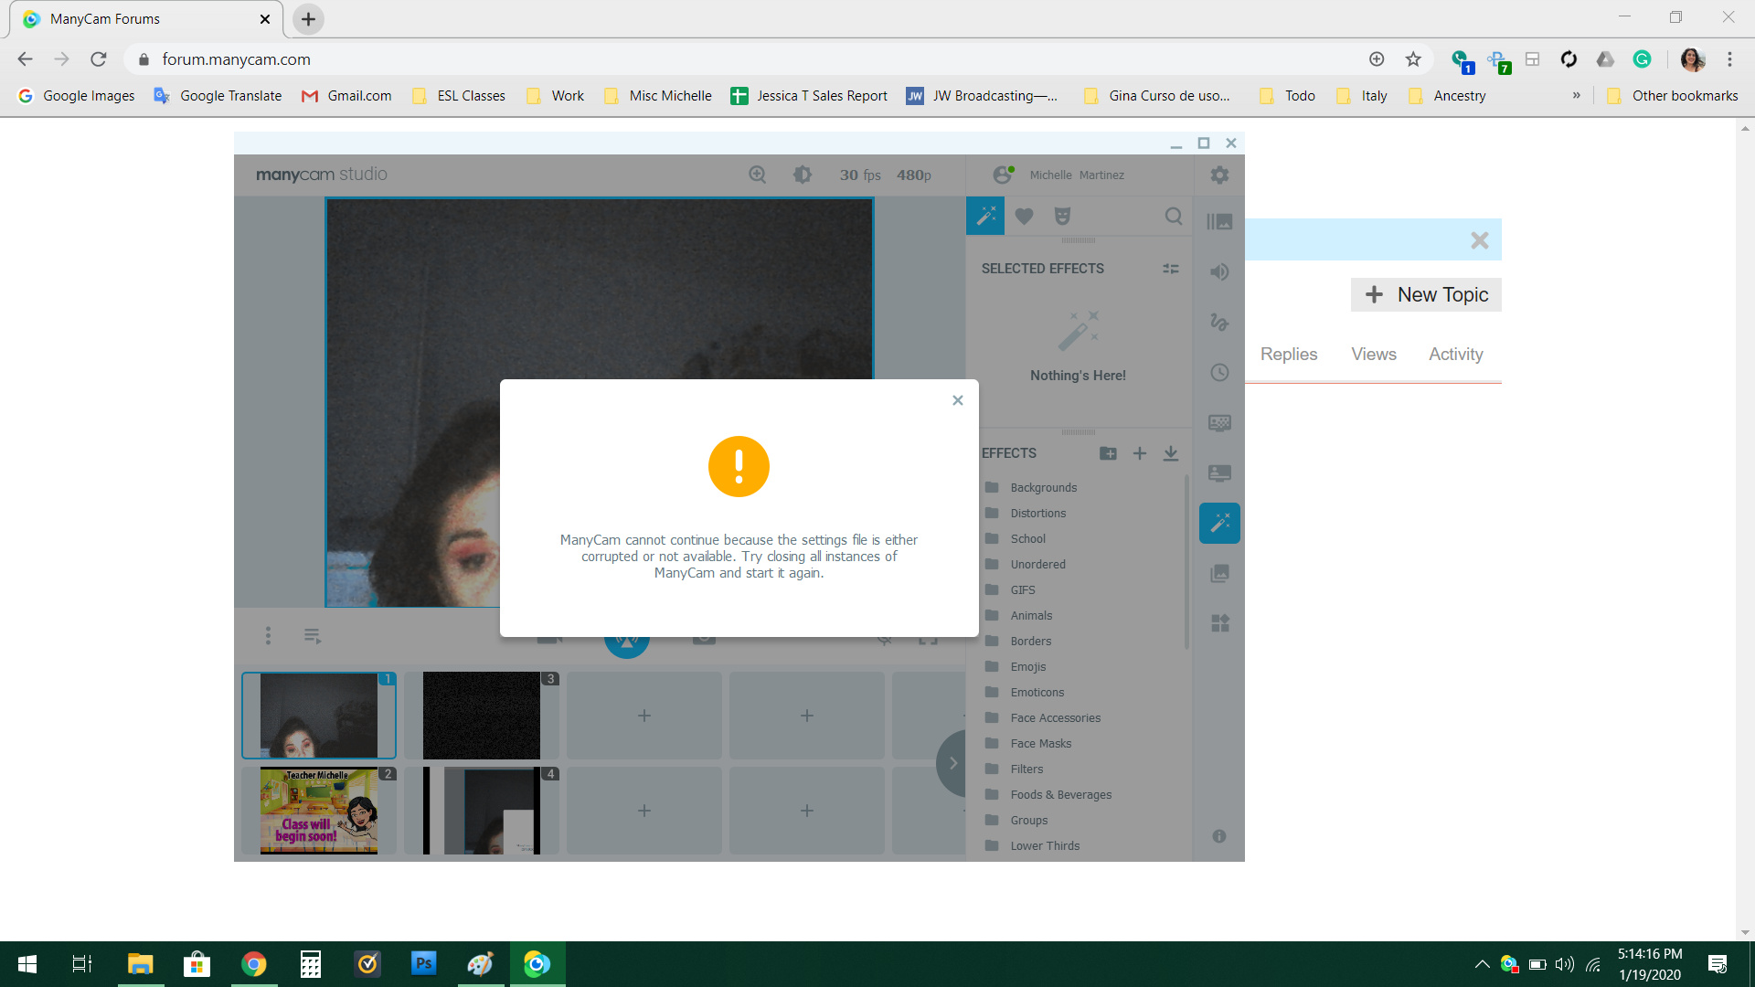Select the magic wand effects tab
The width and height of the screenshot is (1755, 987).
pyautogui.click(x=985, y=216)
